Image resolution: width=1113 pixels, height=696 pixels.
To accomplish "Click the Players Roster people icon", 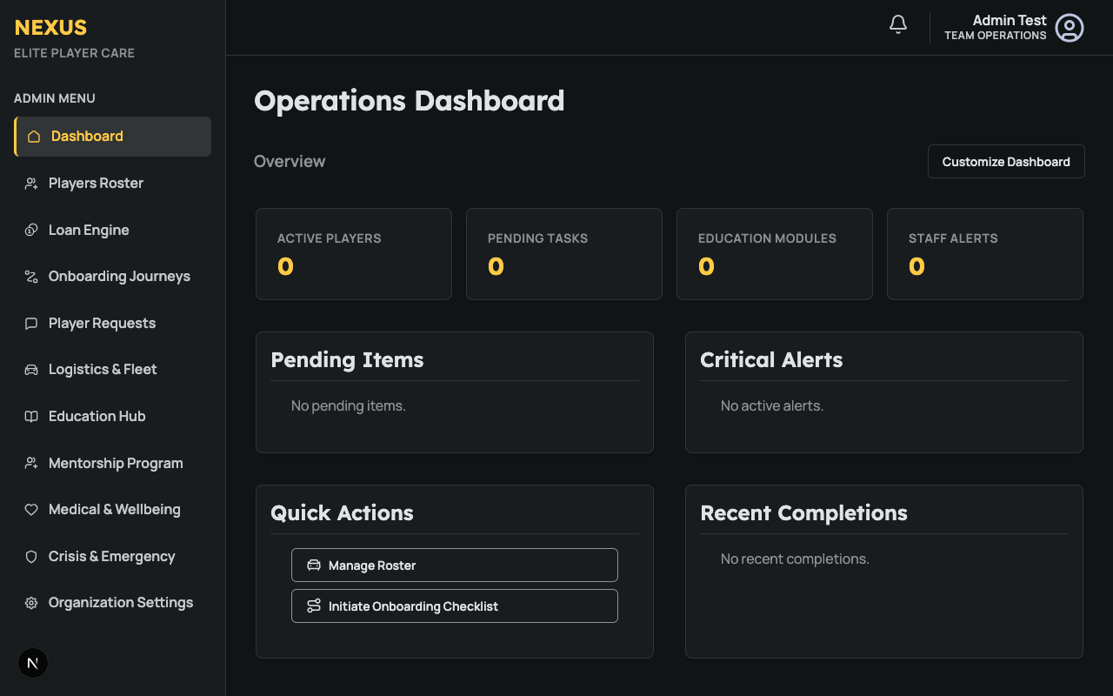I will 31,184.
